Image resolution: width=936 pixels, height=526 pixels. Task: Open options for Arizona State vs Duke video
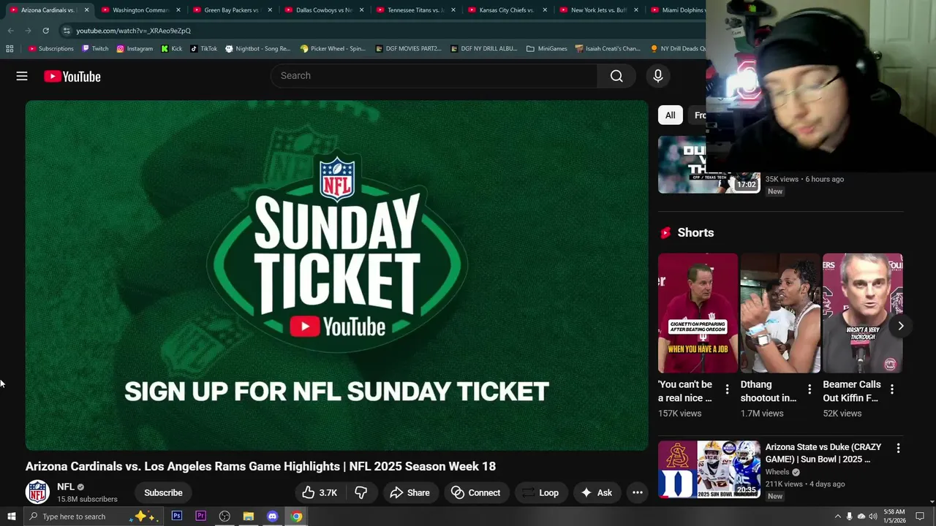pos(898,448)
